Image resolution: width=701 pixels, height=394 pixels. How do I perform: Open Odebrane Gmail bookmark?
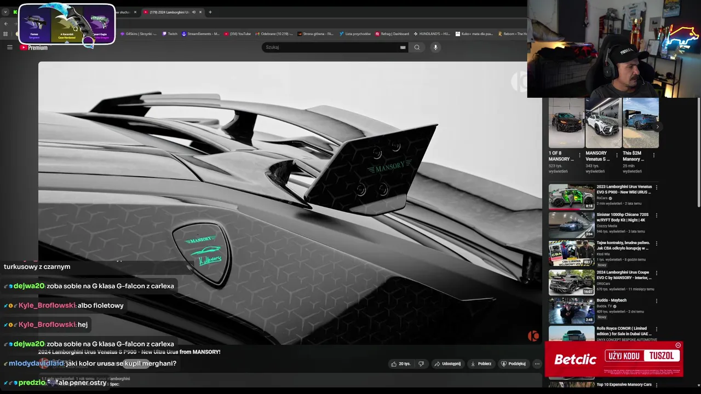pos(274,34)
